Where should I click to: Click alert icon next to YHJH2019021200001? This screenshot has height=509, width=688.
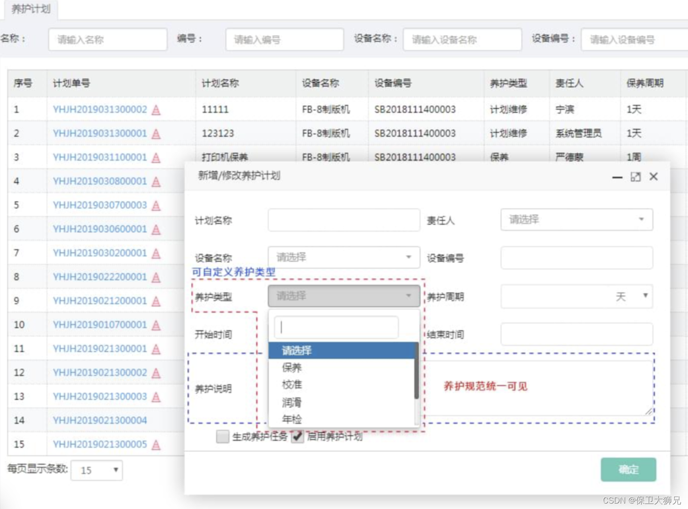click(156, 301)
